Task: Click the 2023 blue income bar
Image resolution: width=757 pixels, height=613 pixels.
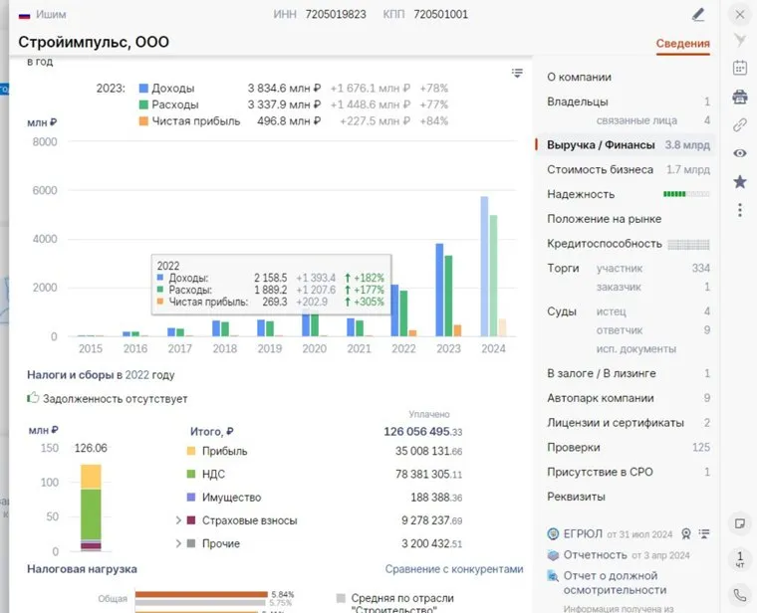Action: [x=439, y=290]
